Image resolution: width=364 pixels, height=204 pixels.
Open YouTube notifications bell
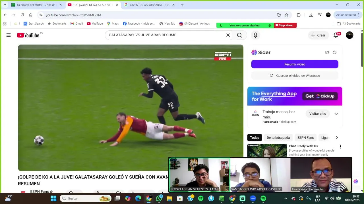[336, 35]
